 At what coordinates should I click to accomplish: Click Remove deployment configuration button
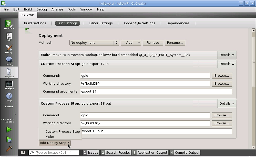[153, 43]
